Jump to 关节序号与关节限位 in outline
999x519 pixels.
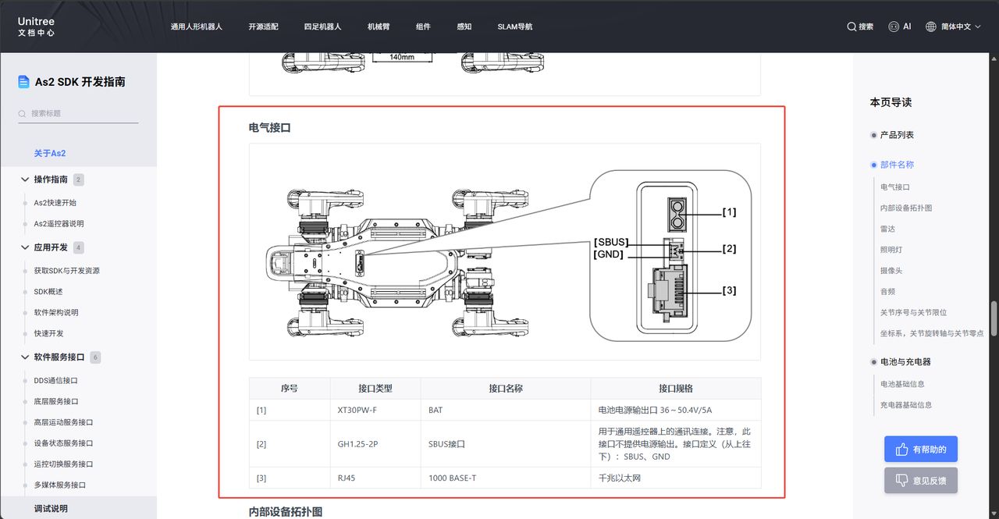click(914, 313)
